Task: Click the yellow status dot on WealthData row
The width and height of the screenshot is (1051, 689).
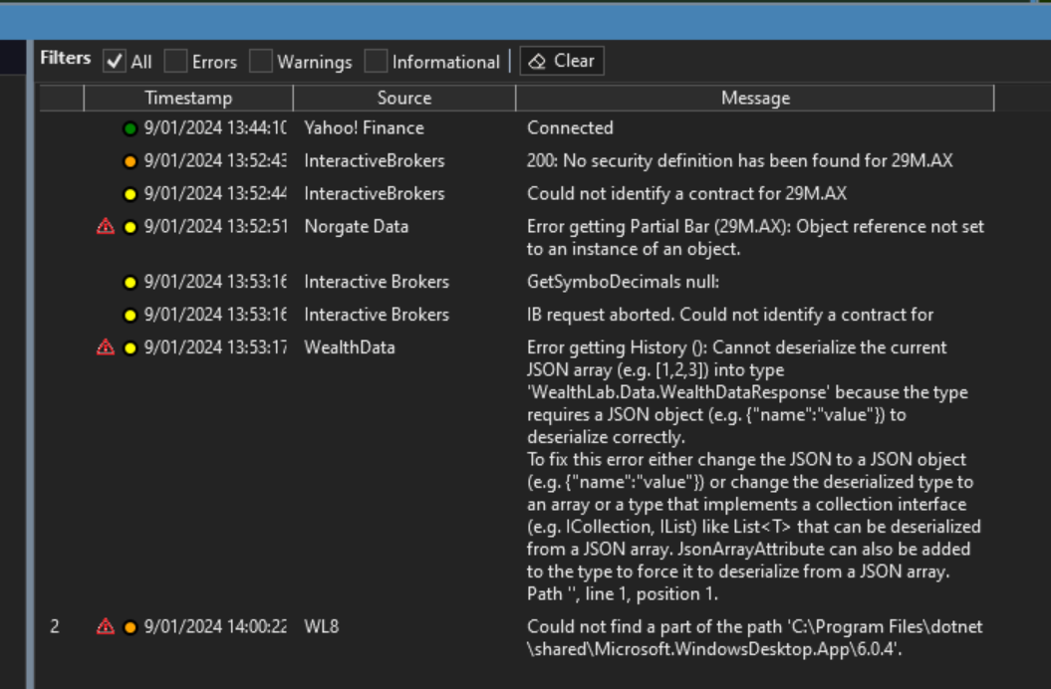Action: [131, 347]
